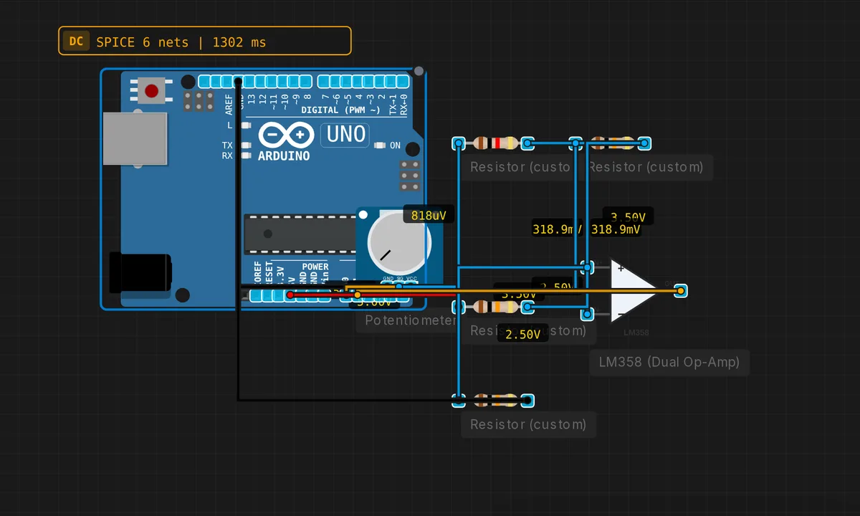
Task: Select the top-right resistor body
Action: pos(611,143)
